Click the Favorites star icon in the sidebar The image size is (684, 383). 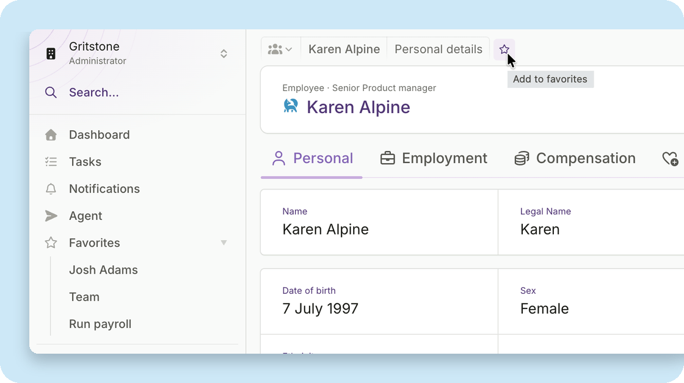pos(51,243)
